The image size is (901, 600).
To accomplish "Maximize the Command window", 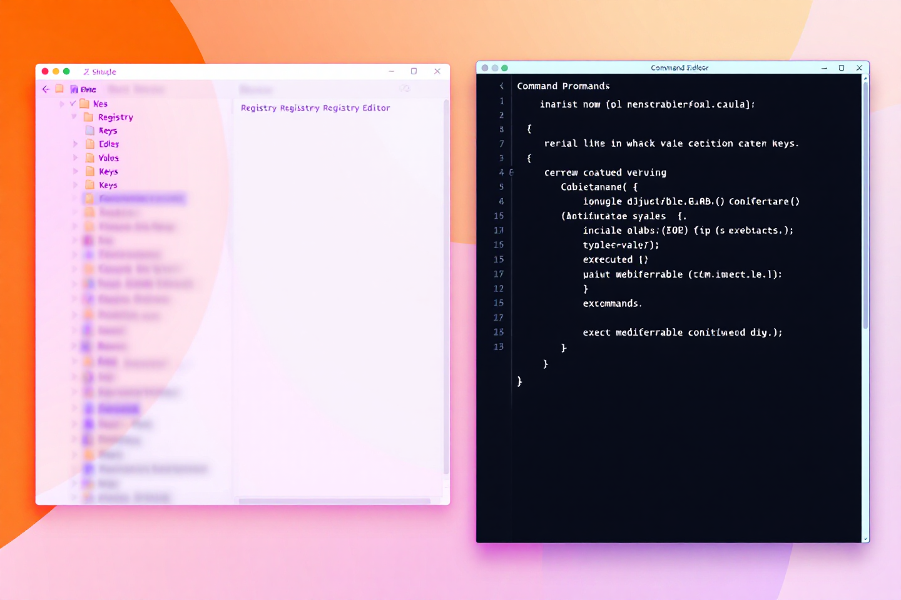I will 842,67.
